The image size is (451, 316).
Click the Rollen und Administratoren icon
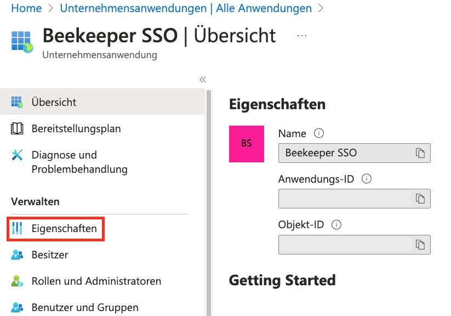pos(17,281)
